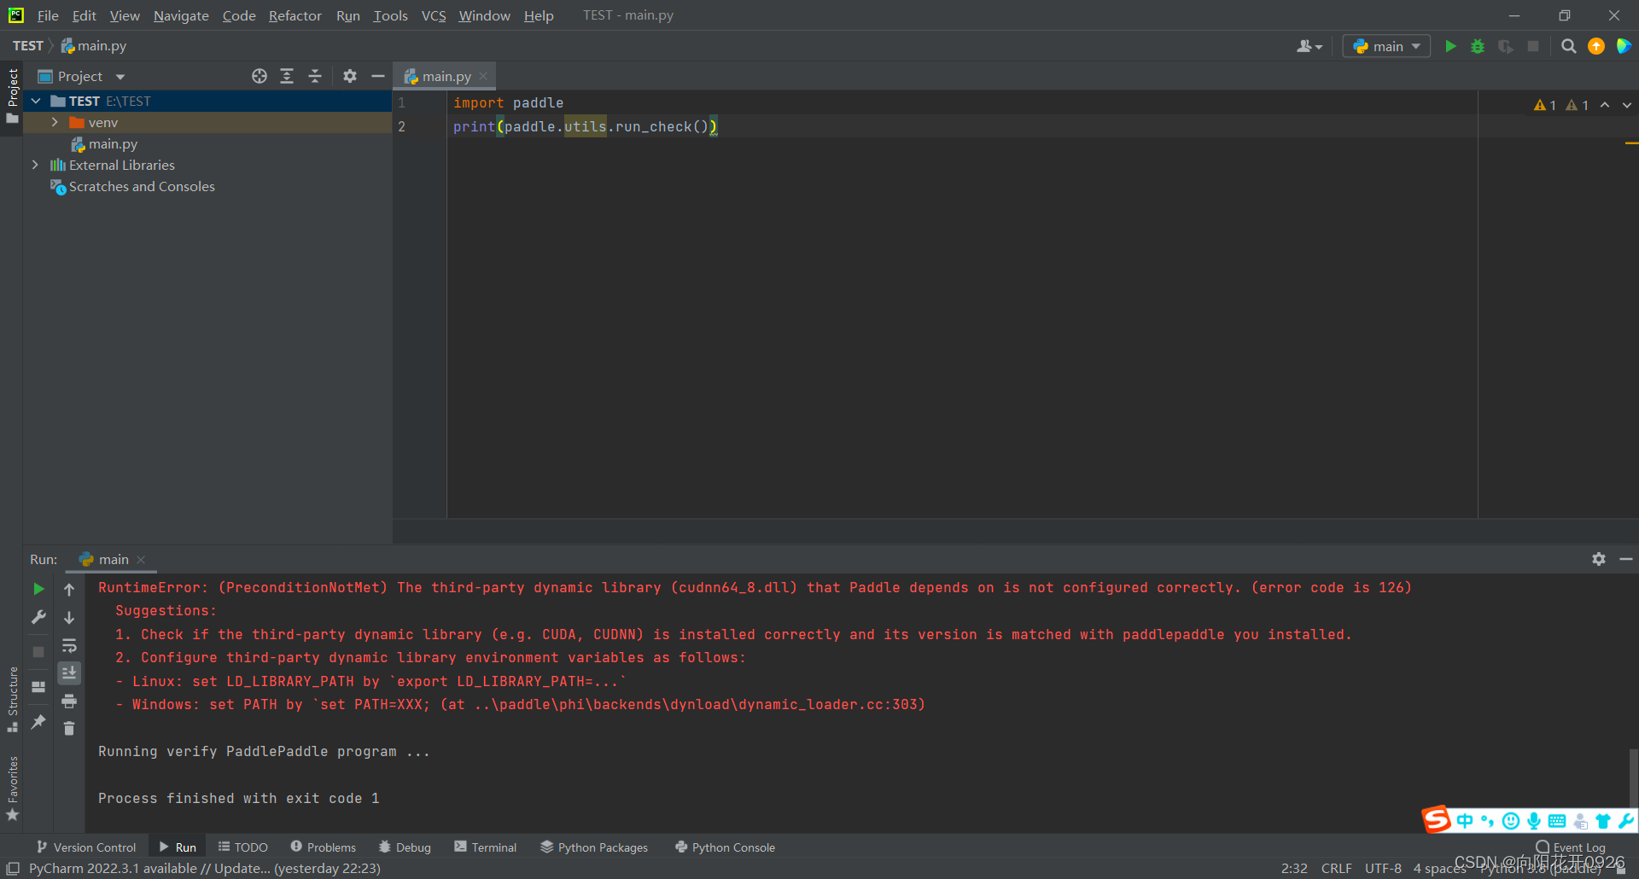Image resolution: width=1639 pixels, height=879 pixels.
Task: Toggle Sogou input language in system tray
Action: 1465,820
